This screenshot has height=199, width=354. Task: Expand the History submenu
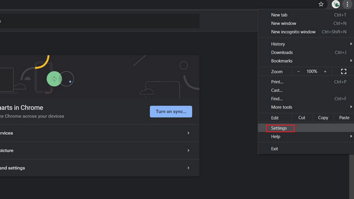(x=306, y=44)
